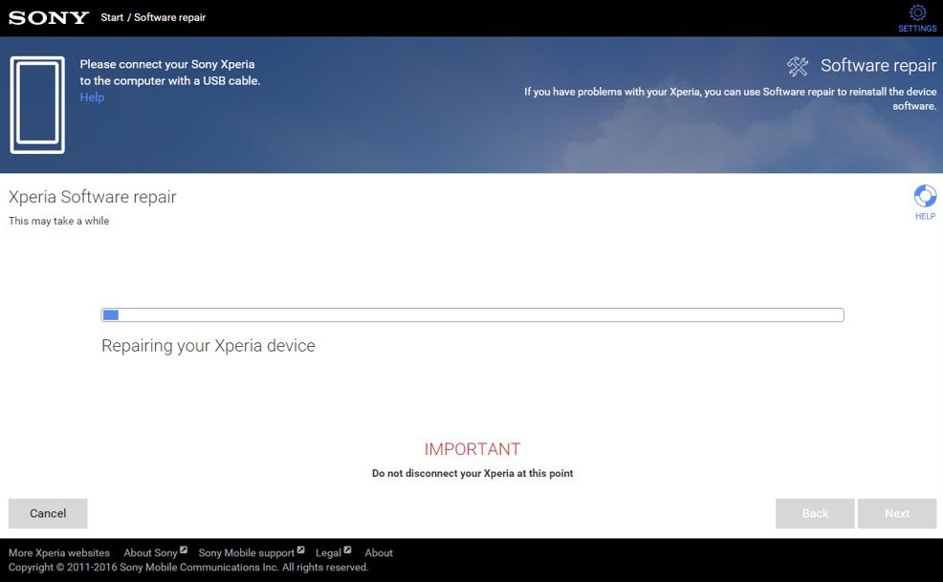
Task: Visit Sony Mobile support link
Action: pos(247,552)
